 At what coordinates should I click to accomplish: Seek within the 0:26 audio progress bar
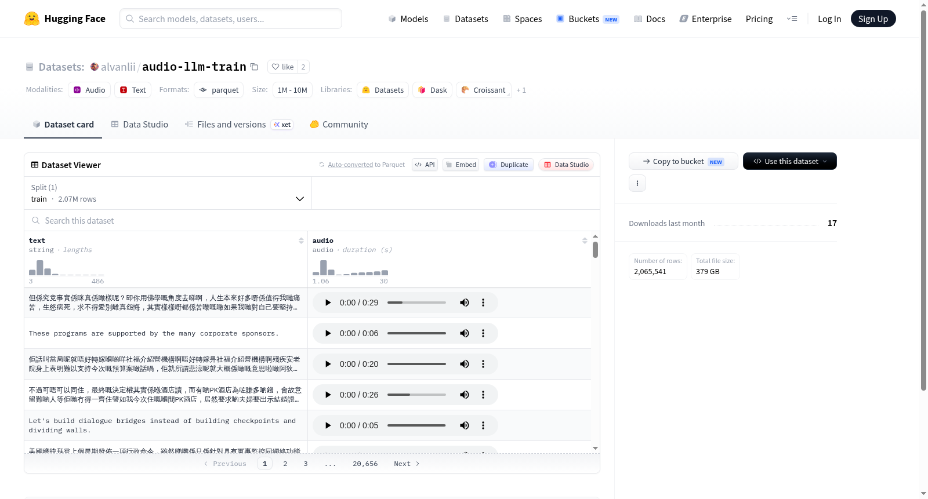tap(416, 395)
